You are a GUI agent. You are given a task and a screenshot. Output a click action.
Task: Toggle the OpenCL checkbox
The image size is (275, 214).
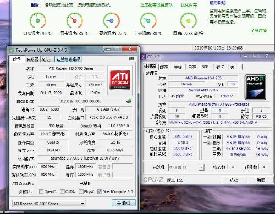(41, 191)
